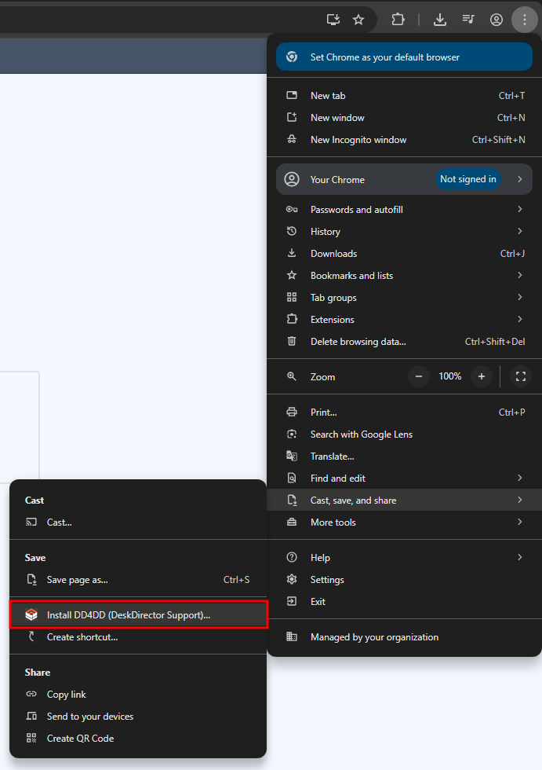Enter full screen mode from Zoom row

(521, 376)
